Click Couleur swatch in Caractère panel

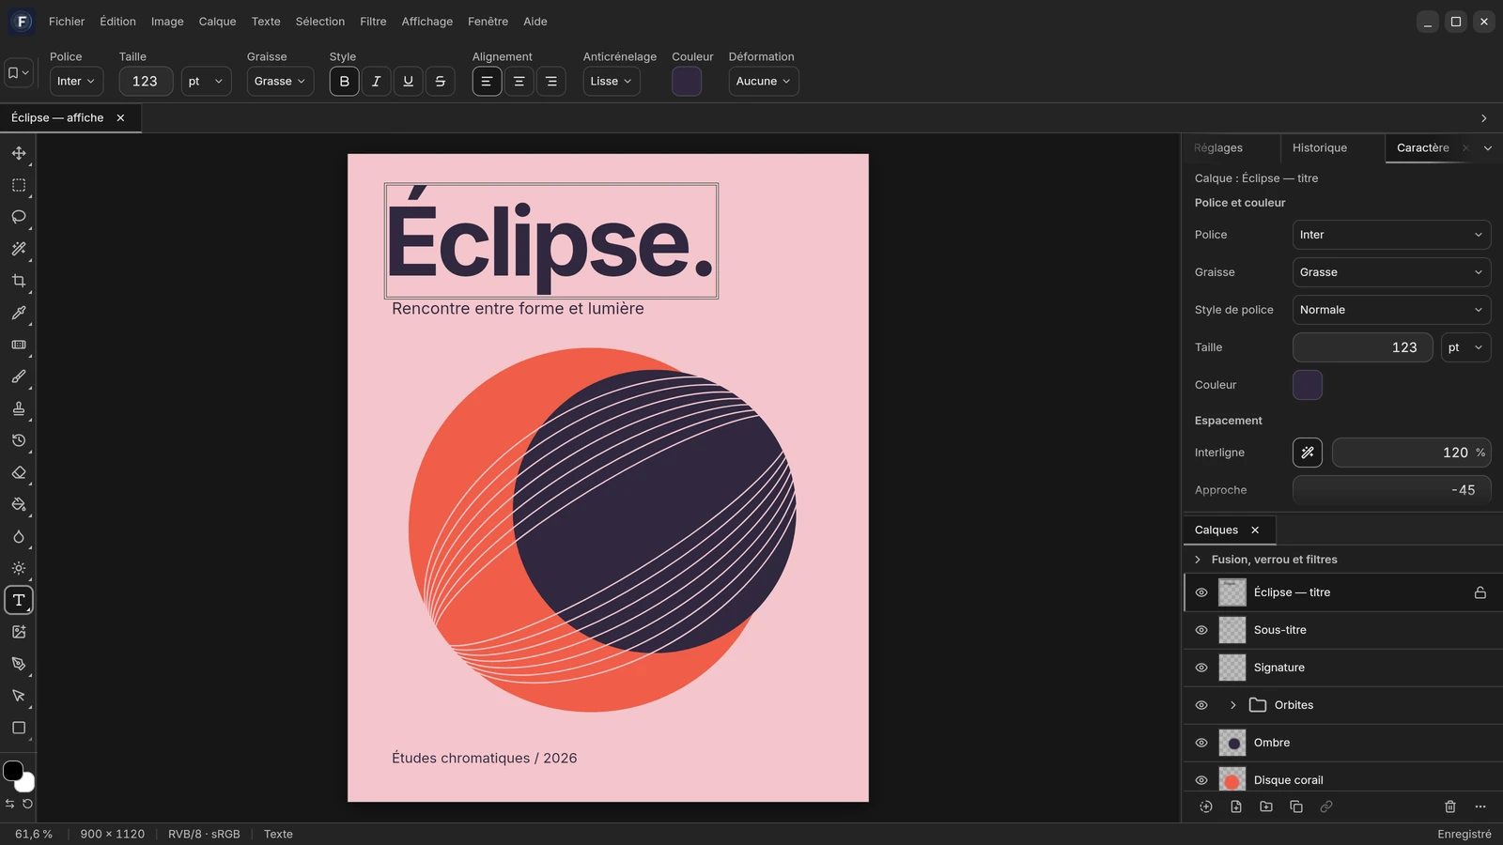(x=1308, y=385)
